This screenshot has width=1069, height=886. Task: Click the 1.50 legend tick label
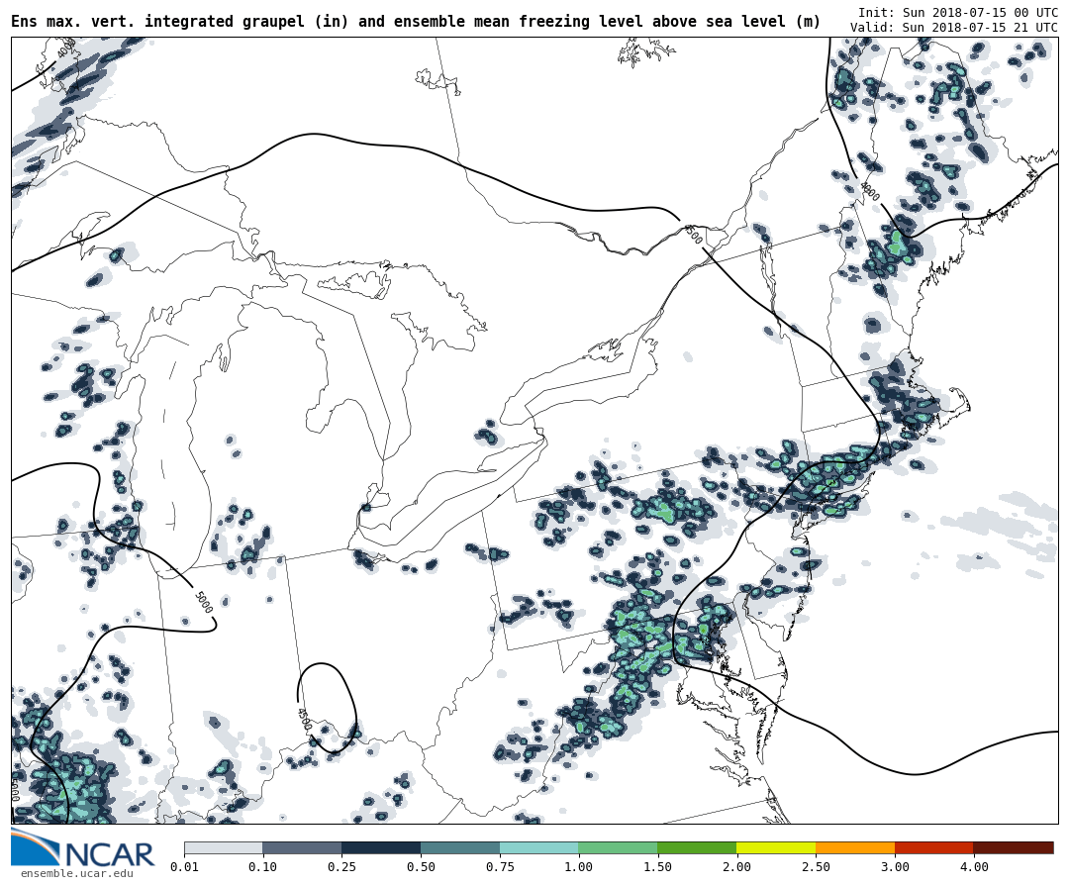657,867
